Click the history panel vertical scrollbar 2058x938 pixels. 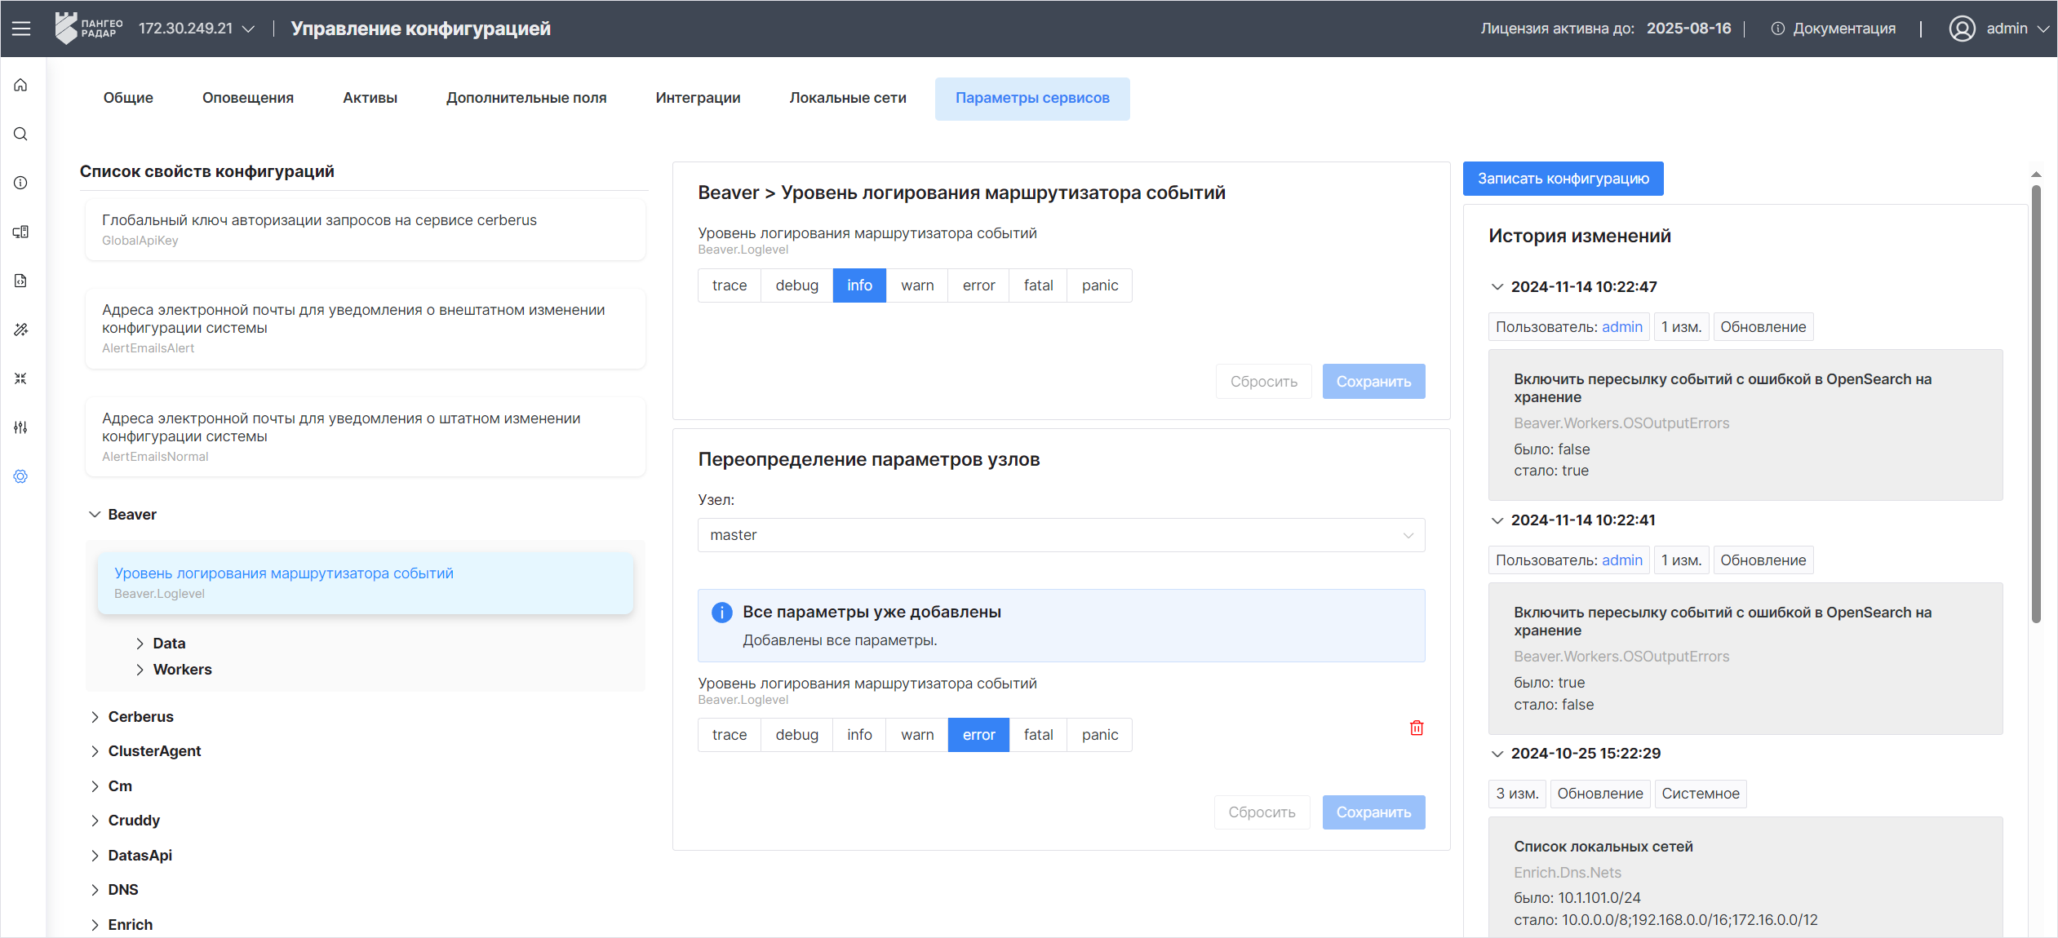tap(2036, 404)
